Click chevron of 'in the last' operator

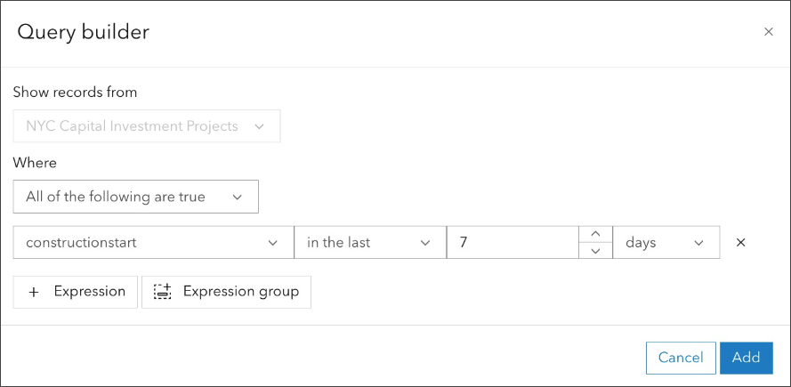[424, 243]
